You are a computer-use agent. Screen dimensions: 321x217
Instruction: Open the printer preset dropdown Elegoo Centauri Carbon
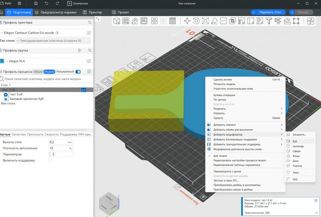coord(43,32)
